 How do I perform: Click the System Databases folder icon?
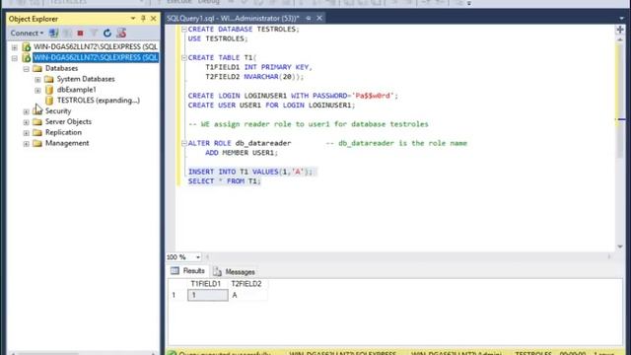coord(49,79)
